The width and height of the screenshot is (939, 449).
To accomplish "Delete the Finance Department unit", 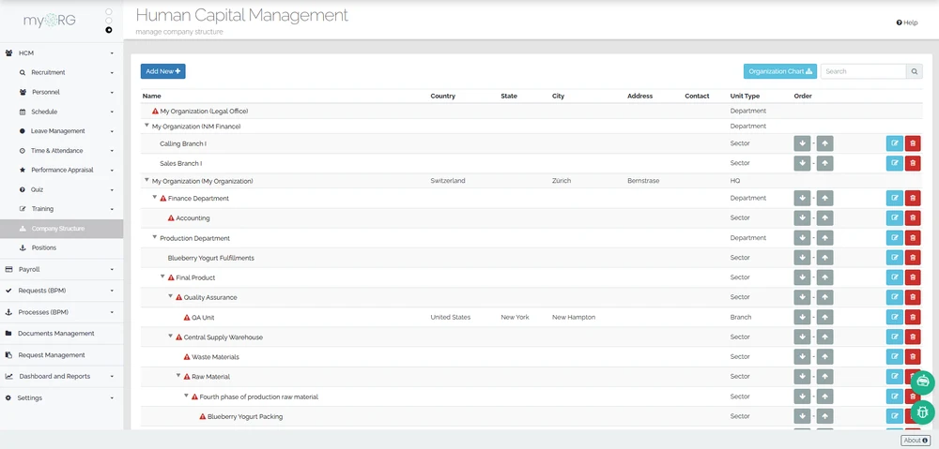I will (913, 199).
